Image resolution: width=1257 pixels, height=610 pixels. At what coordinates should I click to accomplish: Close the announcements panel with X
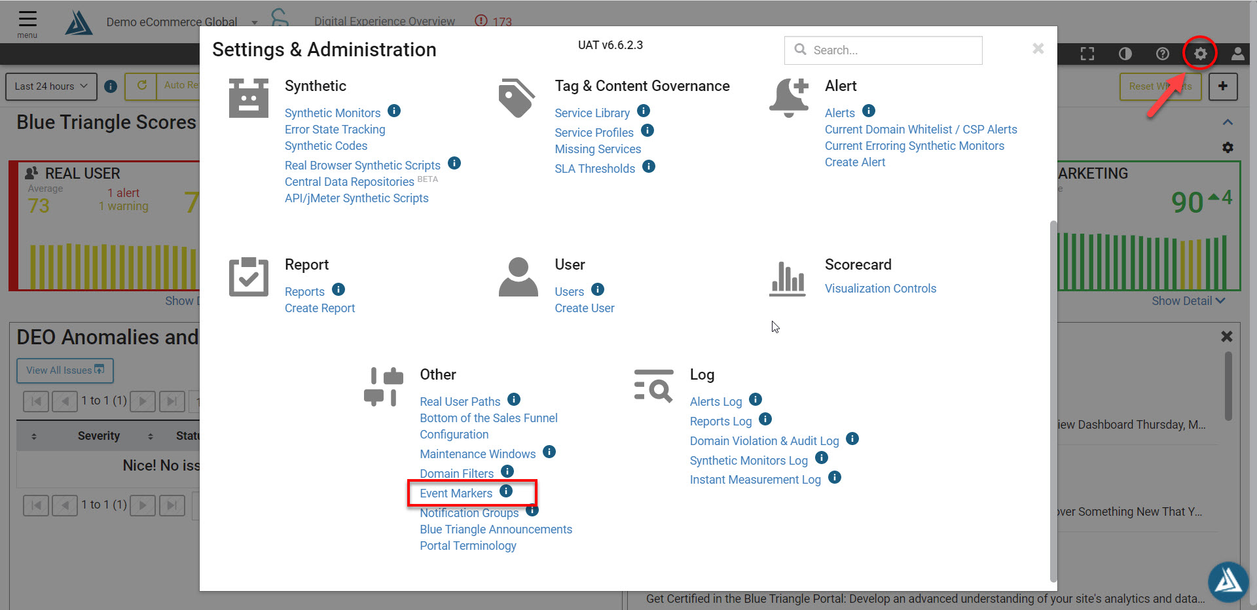(x=1227, y=336)
